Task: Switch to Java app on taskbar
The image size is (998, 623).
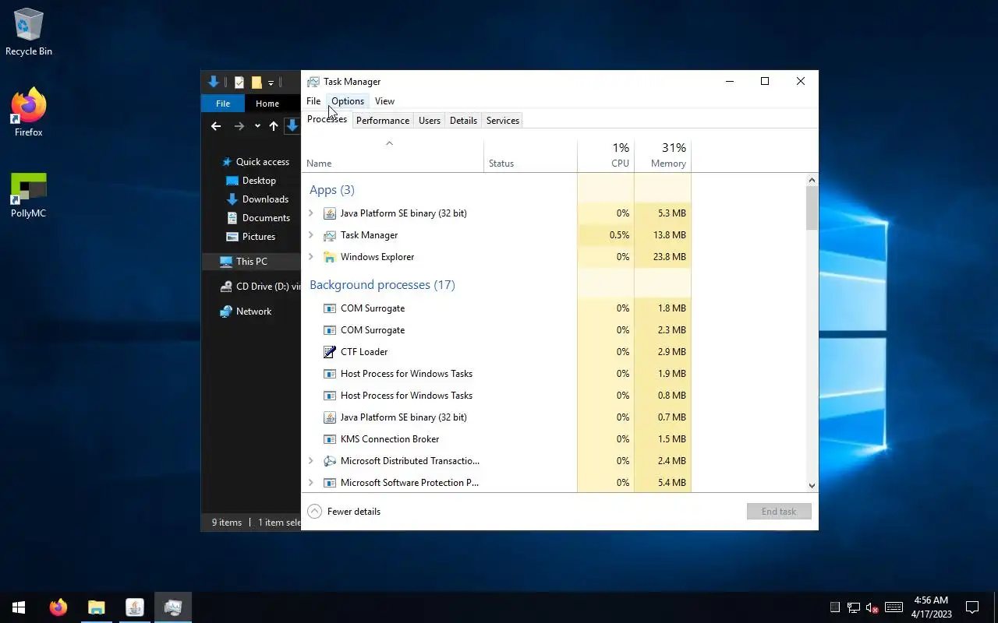Action: (x=134, y=607)
